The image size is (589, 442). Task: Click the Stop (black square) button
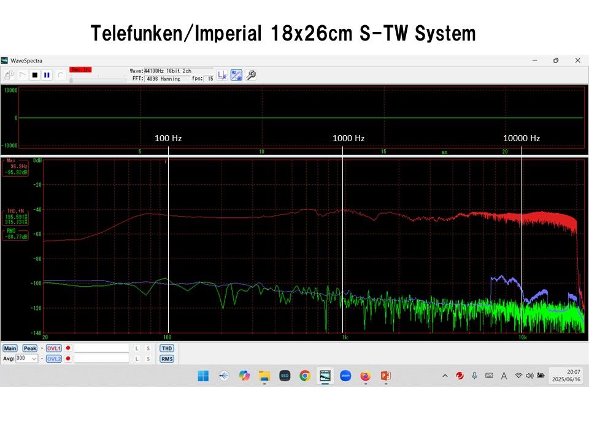[35, 75]
